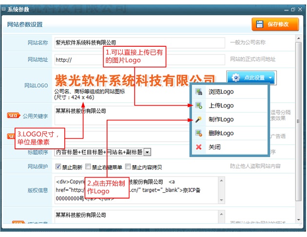The height and width of the screenshot is (237, 307).
Task: Click the 删除Logo delete icon
Action: (198, 133)
